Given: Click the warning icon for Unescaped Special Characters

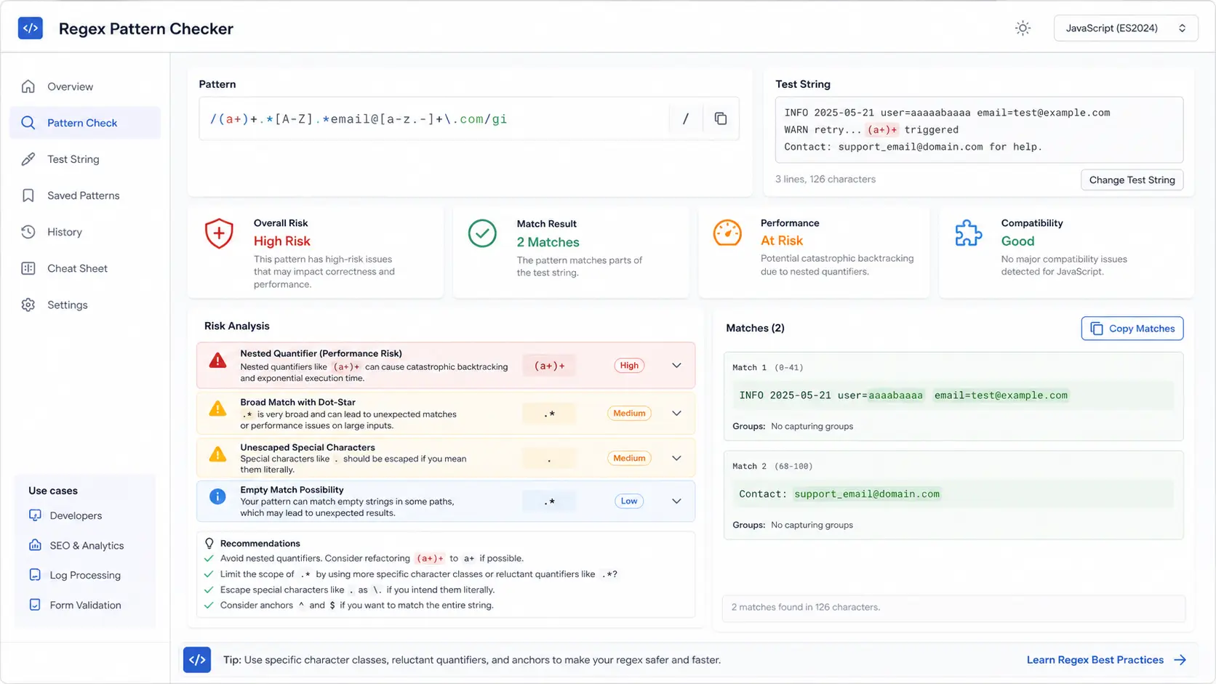Looking at the screenshot, I should tap(217, 454).
